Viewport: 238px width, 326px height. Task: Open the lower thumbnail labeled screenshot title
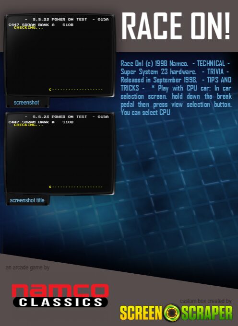tap(59, 153)
